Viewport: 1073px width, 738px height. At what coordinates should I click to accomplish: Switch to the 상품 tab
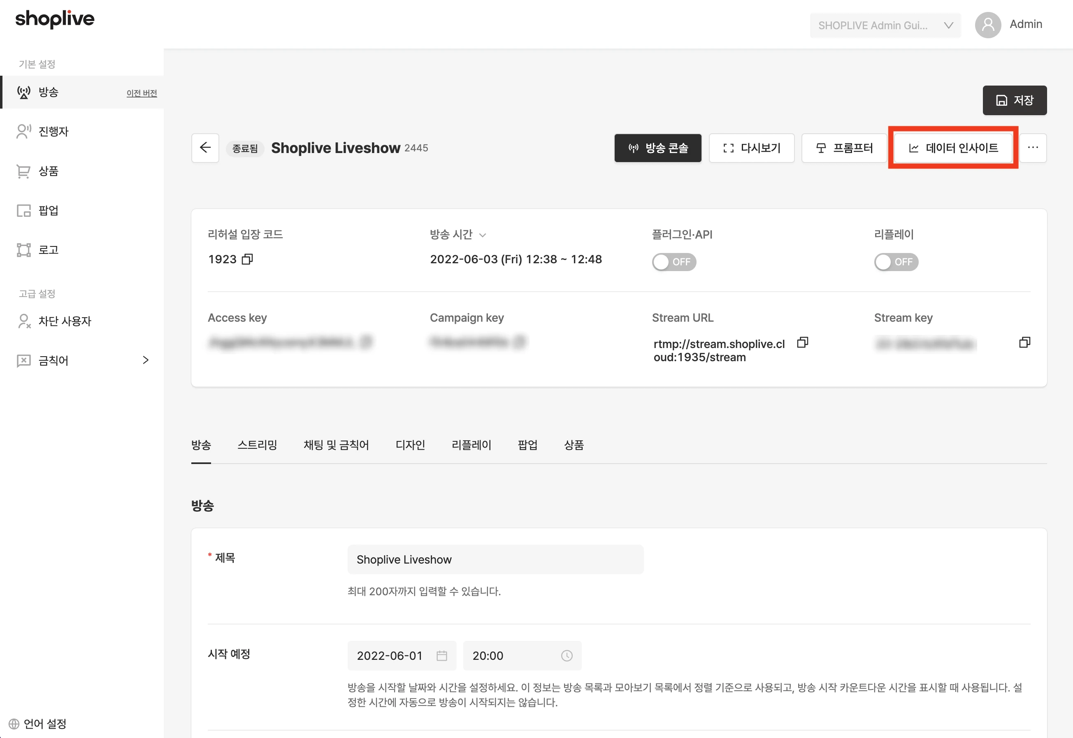574,445
